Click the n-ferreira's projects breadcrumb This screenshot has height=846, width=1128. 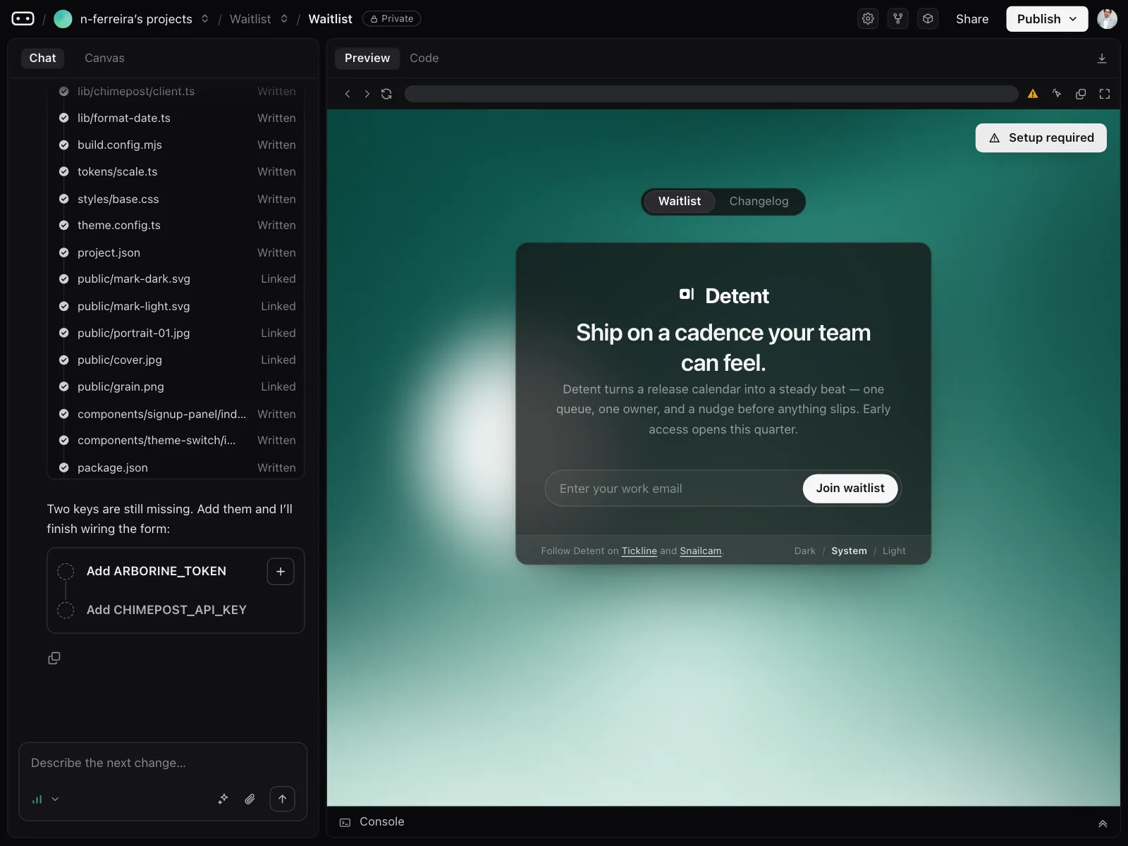pos(136,19)
